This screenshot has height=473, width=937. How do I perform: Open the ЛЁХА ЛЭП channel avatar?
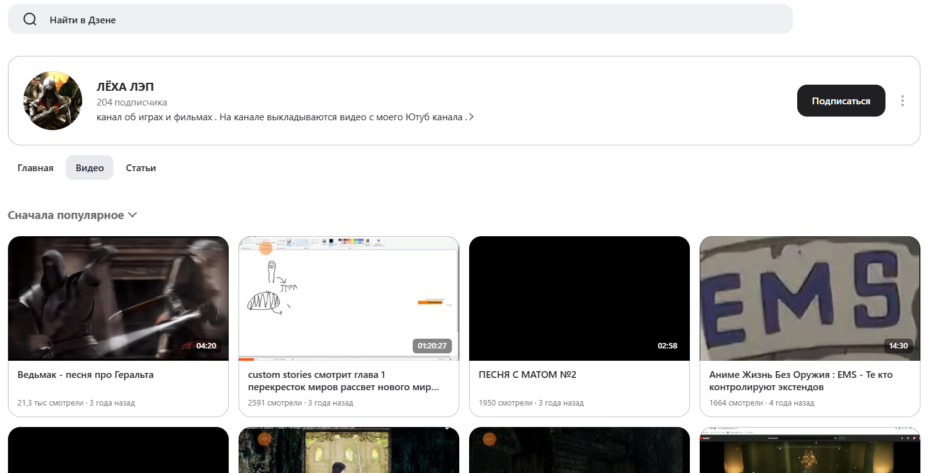tap(53, 101)
